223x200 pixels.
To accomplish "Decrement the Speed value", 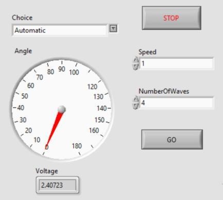I will [x=135, y=66].
